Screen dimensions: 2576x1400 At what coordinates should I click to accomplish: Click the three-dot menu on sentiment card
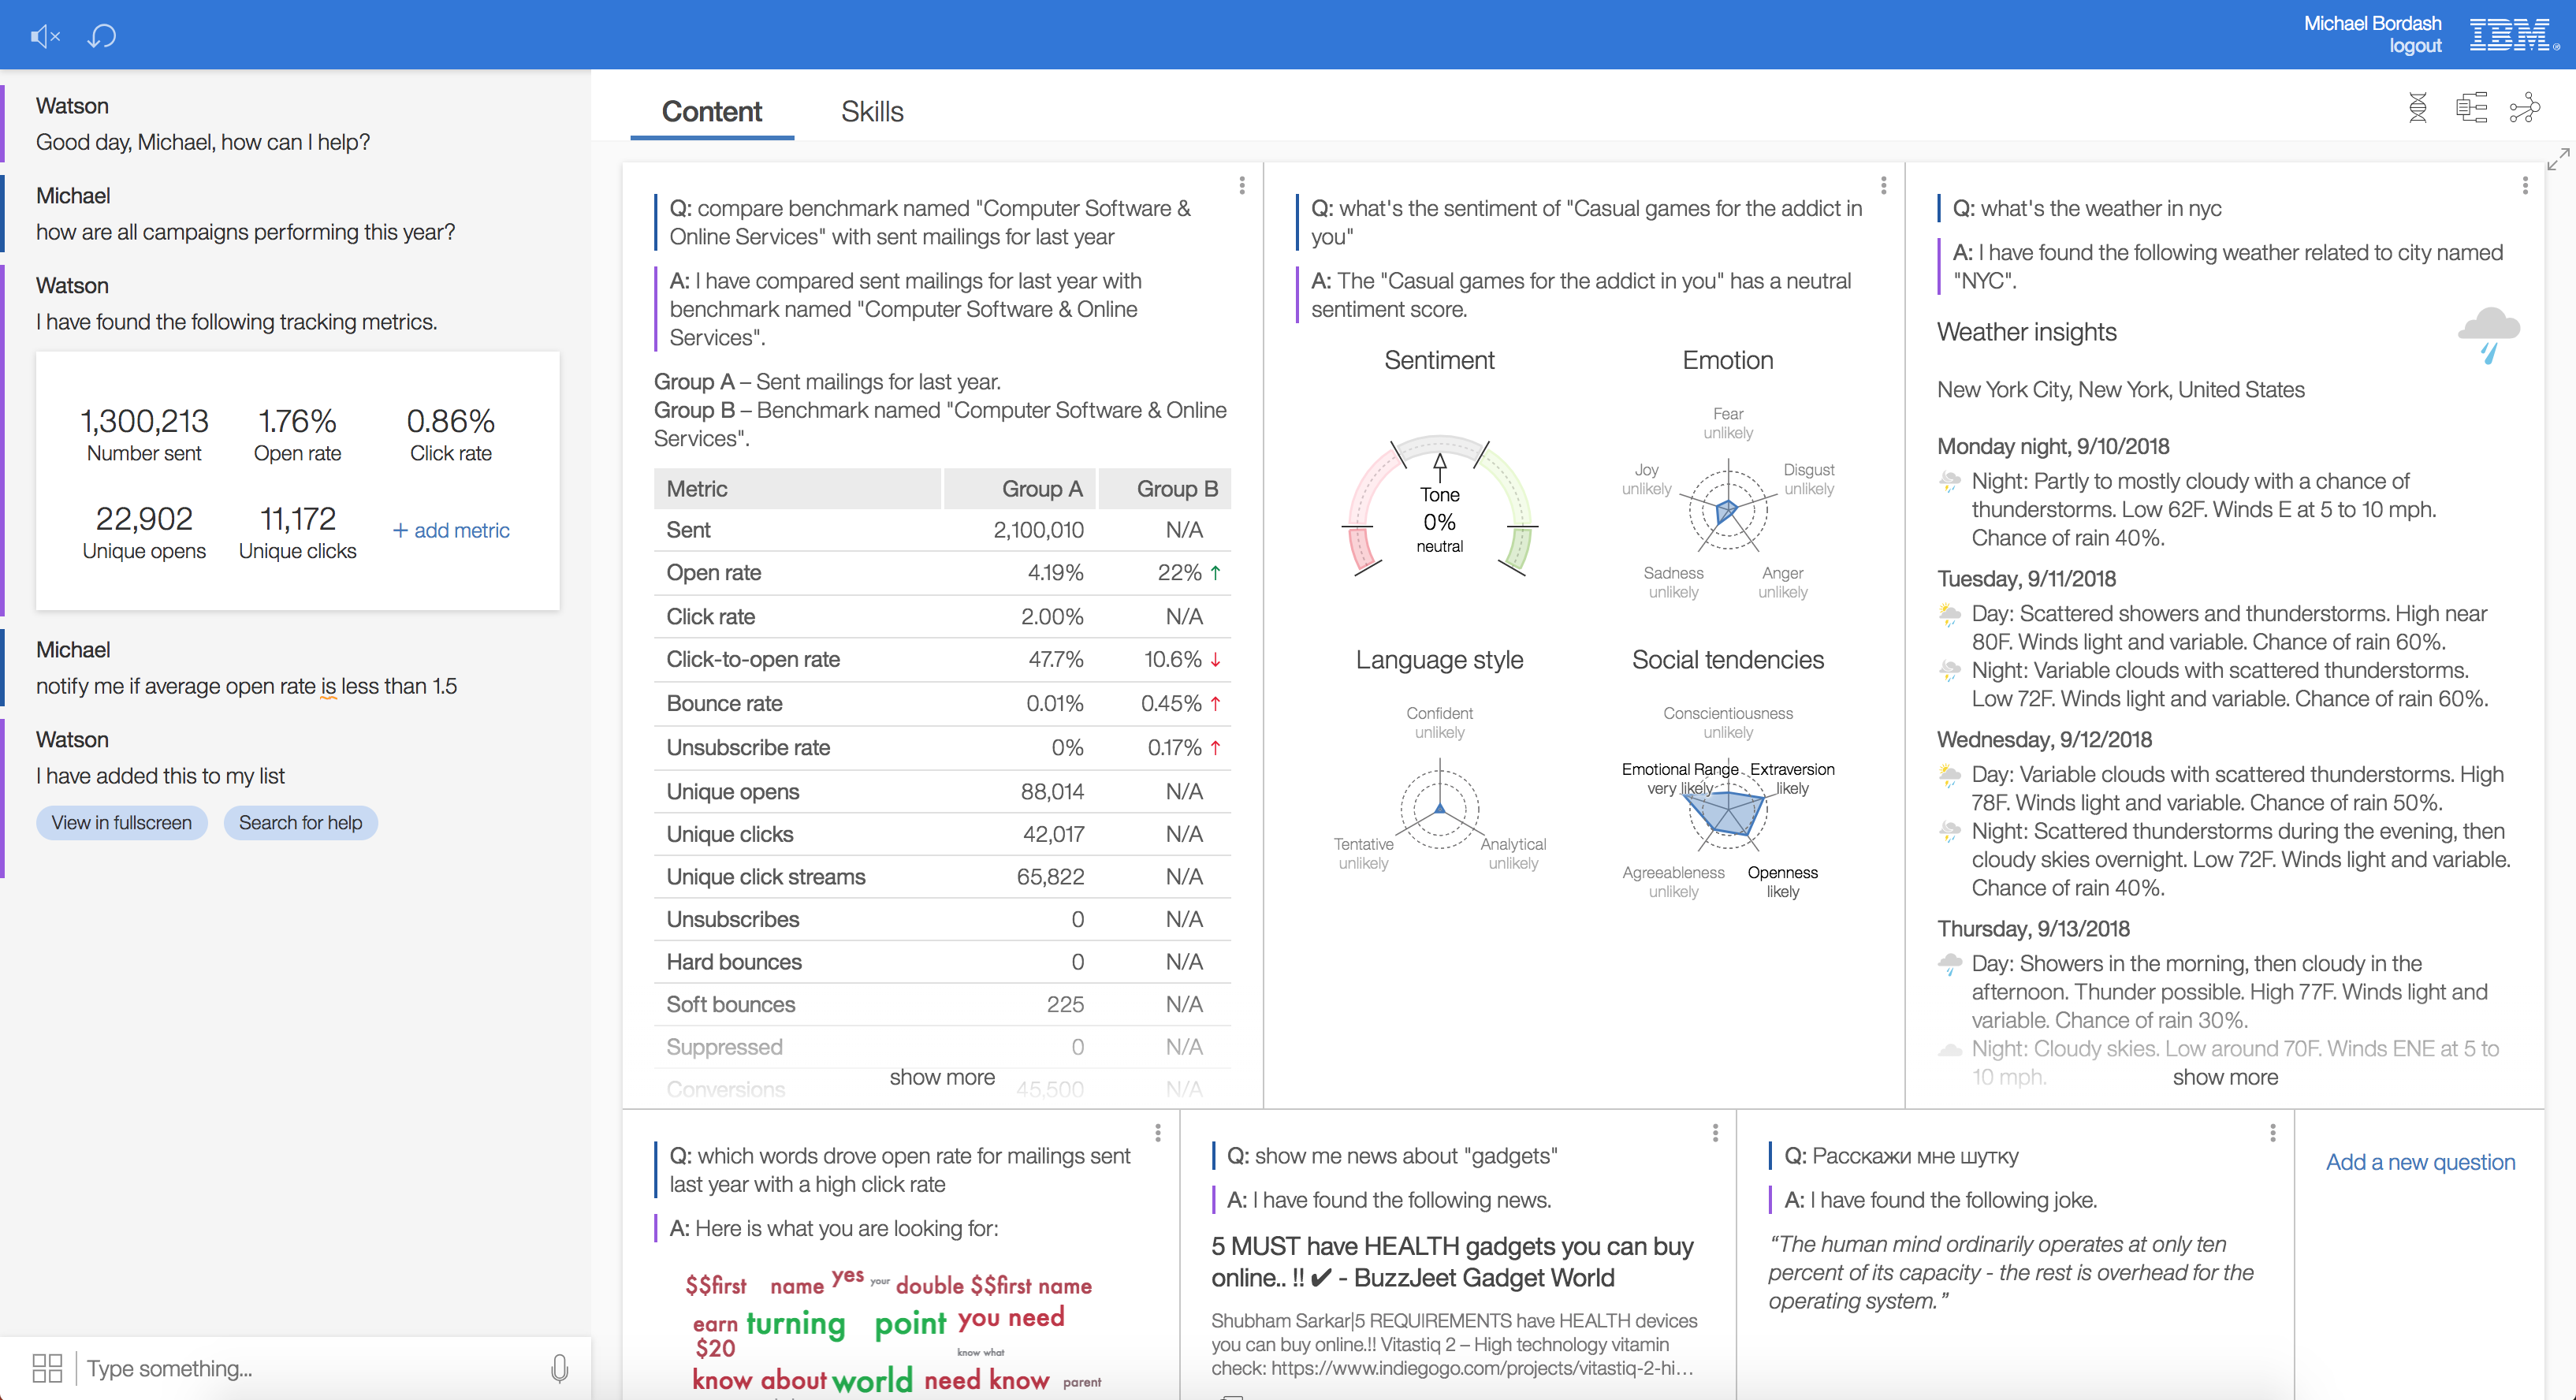click(1883, 188)
